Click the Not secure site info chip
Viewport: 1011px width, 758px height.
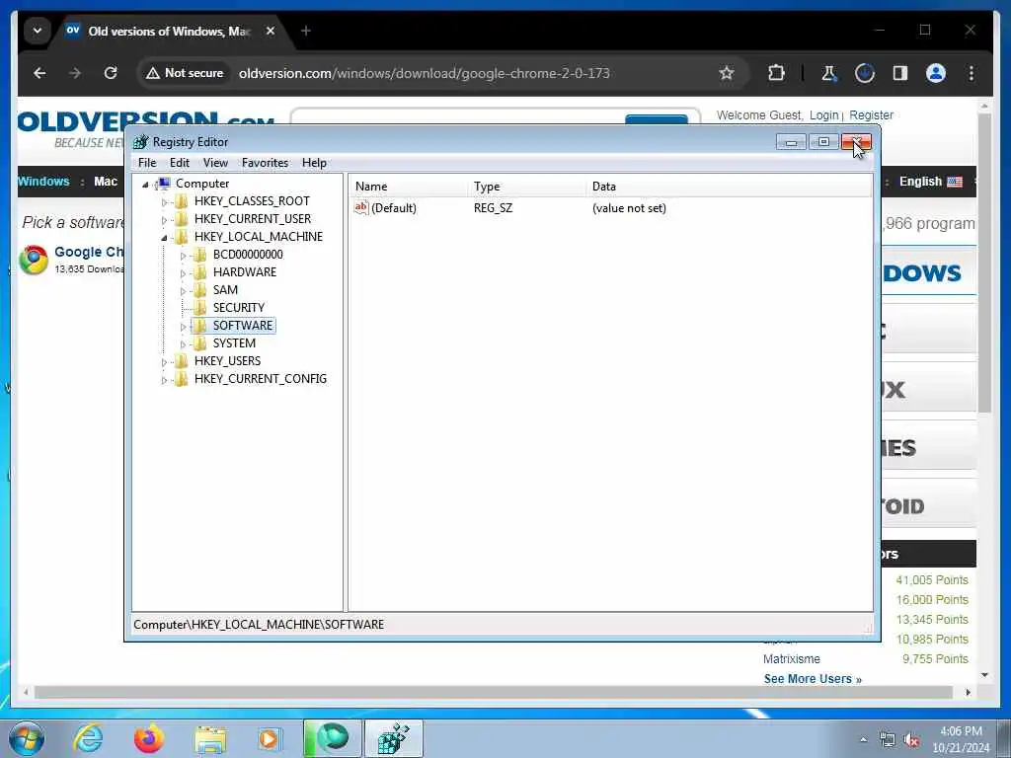coord(185,73)
